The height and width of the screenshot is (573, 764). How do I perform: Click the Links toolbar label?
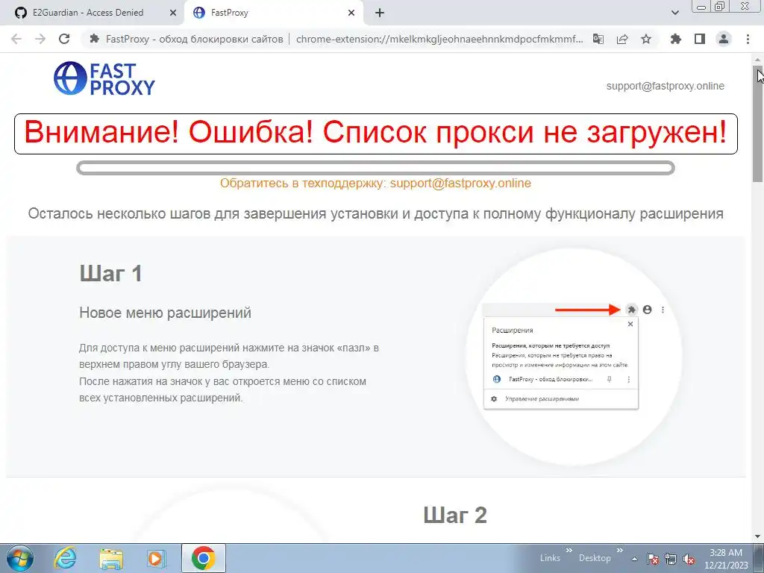pyautogui.click(x=550, y=558)
